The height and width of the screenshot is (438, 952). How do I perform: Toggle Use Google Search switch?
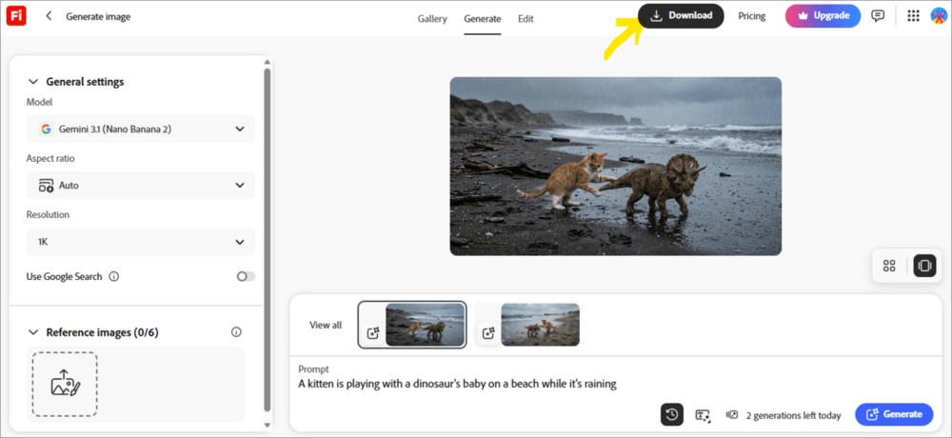(246, 276)
